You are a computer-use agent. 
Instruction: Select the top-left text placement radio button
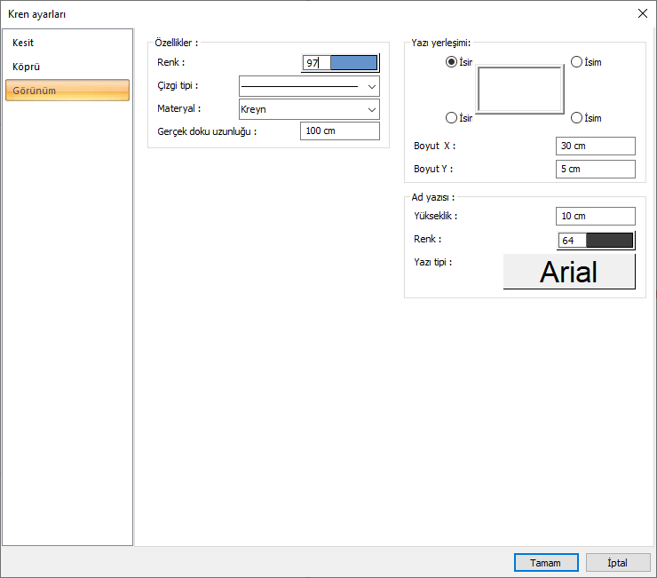[452, 62]
